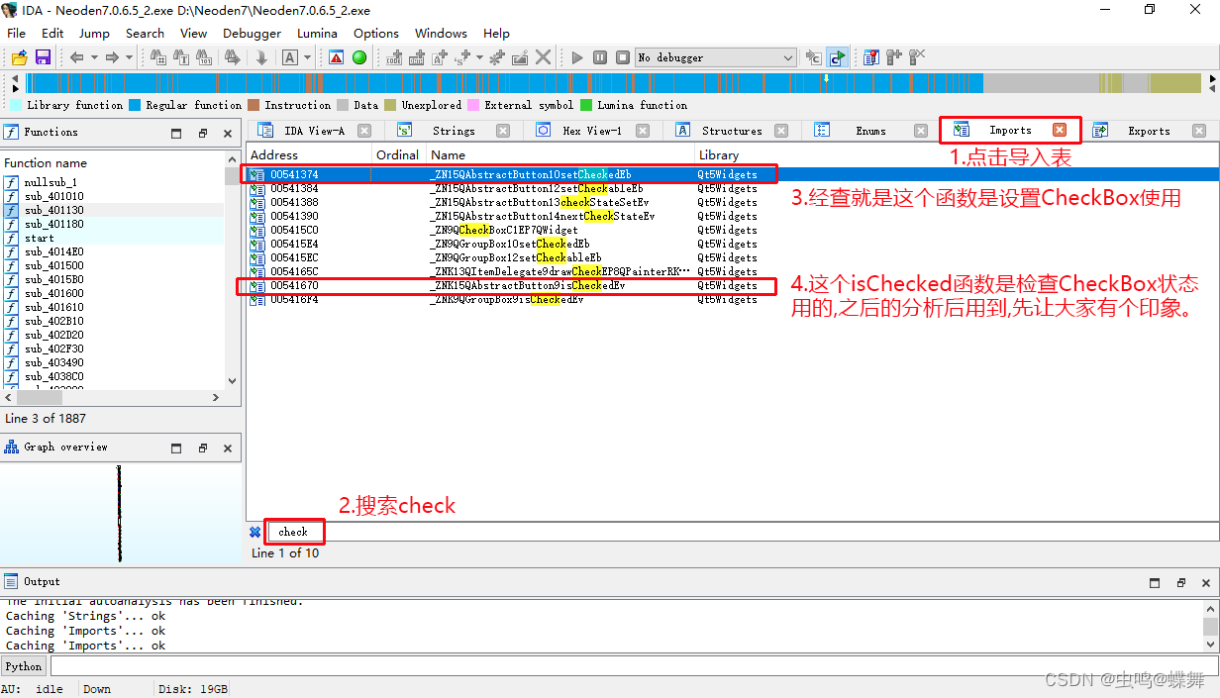Image resolution: width=1220 pixels, height=698 pixels.
Task: Open the Lumina menu
Action: (x=317, y=33)
